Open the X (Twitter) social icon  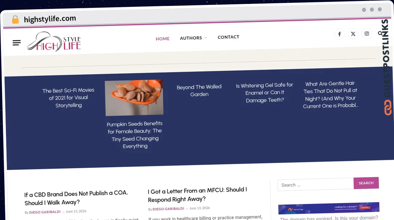pyautogui.click(x=353, y=34)
